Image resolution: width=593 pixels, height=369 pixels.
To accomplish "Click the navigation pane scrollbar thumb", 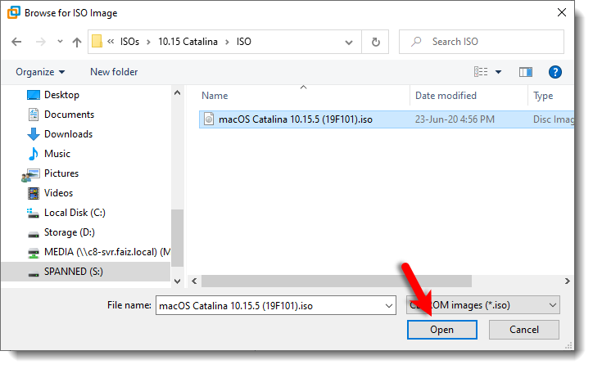I will pyautogui.click(x=177, y=238).
